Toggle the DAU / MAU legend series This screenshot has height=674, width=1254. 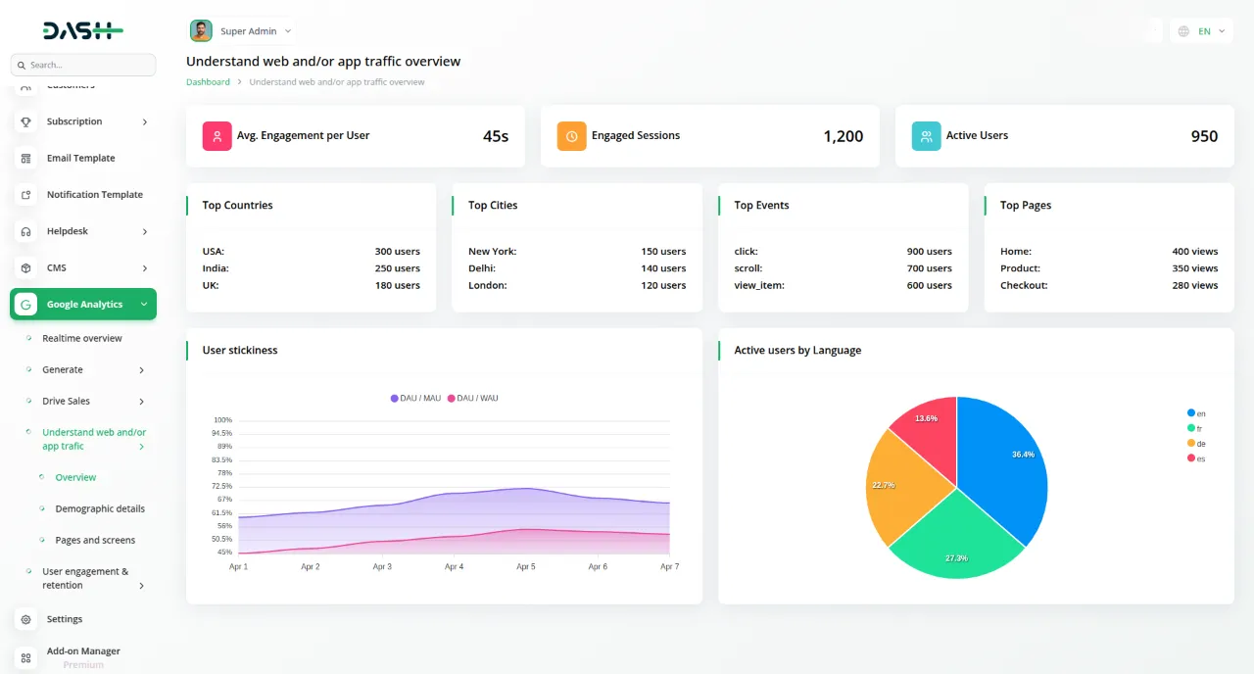418,398
